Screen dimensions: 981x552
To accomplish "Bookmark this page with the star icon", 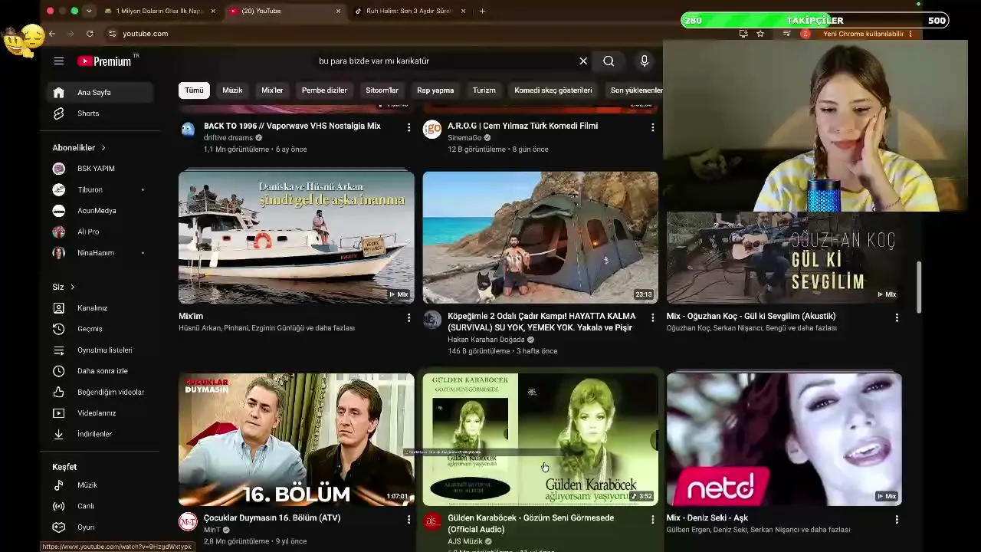I will 760,34.
